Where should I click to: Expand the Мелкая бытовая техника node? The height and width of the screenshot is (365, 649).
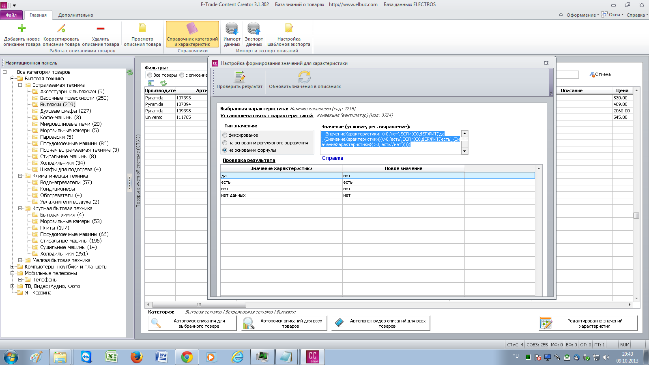[x=20, y=260]
